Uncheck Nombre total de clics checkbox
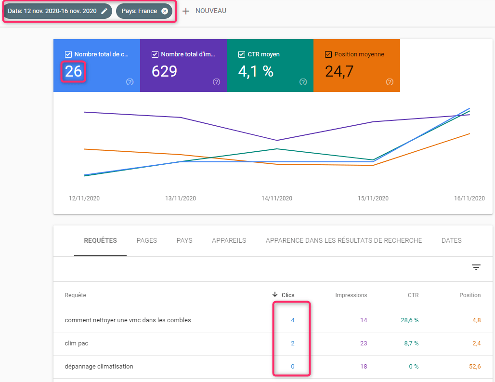 pyautogui.click(x=68, y=54)
